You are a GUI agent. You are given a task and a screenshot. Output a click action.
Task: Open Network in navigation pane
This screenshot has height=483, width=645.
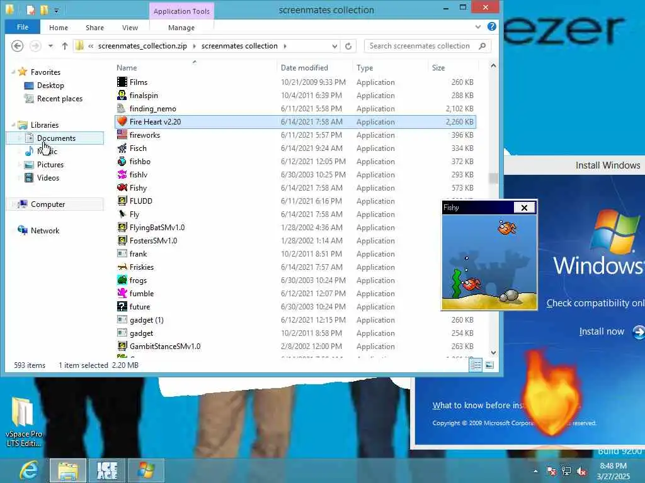(x=45, y=230)
